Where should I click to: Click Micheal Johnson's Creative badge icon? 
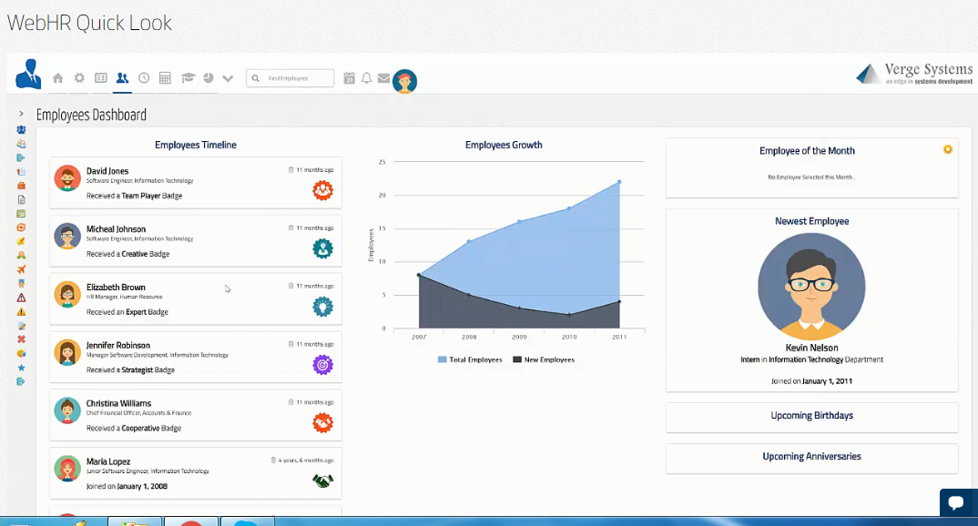pyautogui.click(x=322, y=248)
